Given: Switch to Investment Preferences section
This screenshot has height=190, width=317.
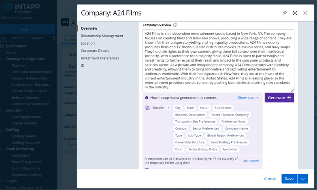Looking at the screenshot, I should (100, 58).
